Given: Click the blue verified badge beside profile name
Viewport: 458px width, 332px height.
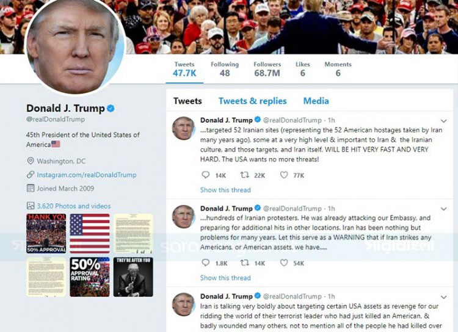Looking at the screenshot, I should pos(111,109).
